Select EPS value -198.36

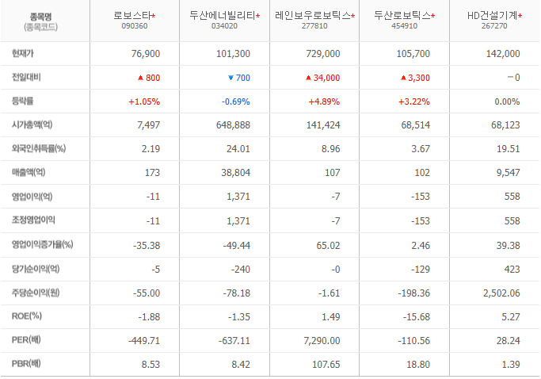click(414, 293)
